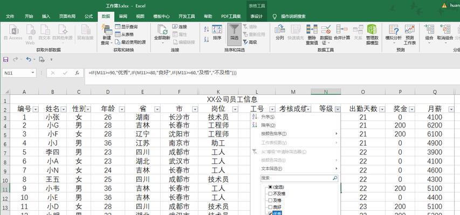This screenshot has width=460, height=215.
Task: Click the 自 Access import icon
Action: click(13, 30)
